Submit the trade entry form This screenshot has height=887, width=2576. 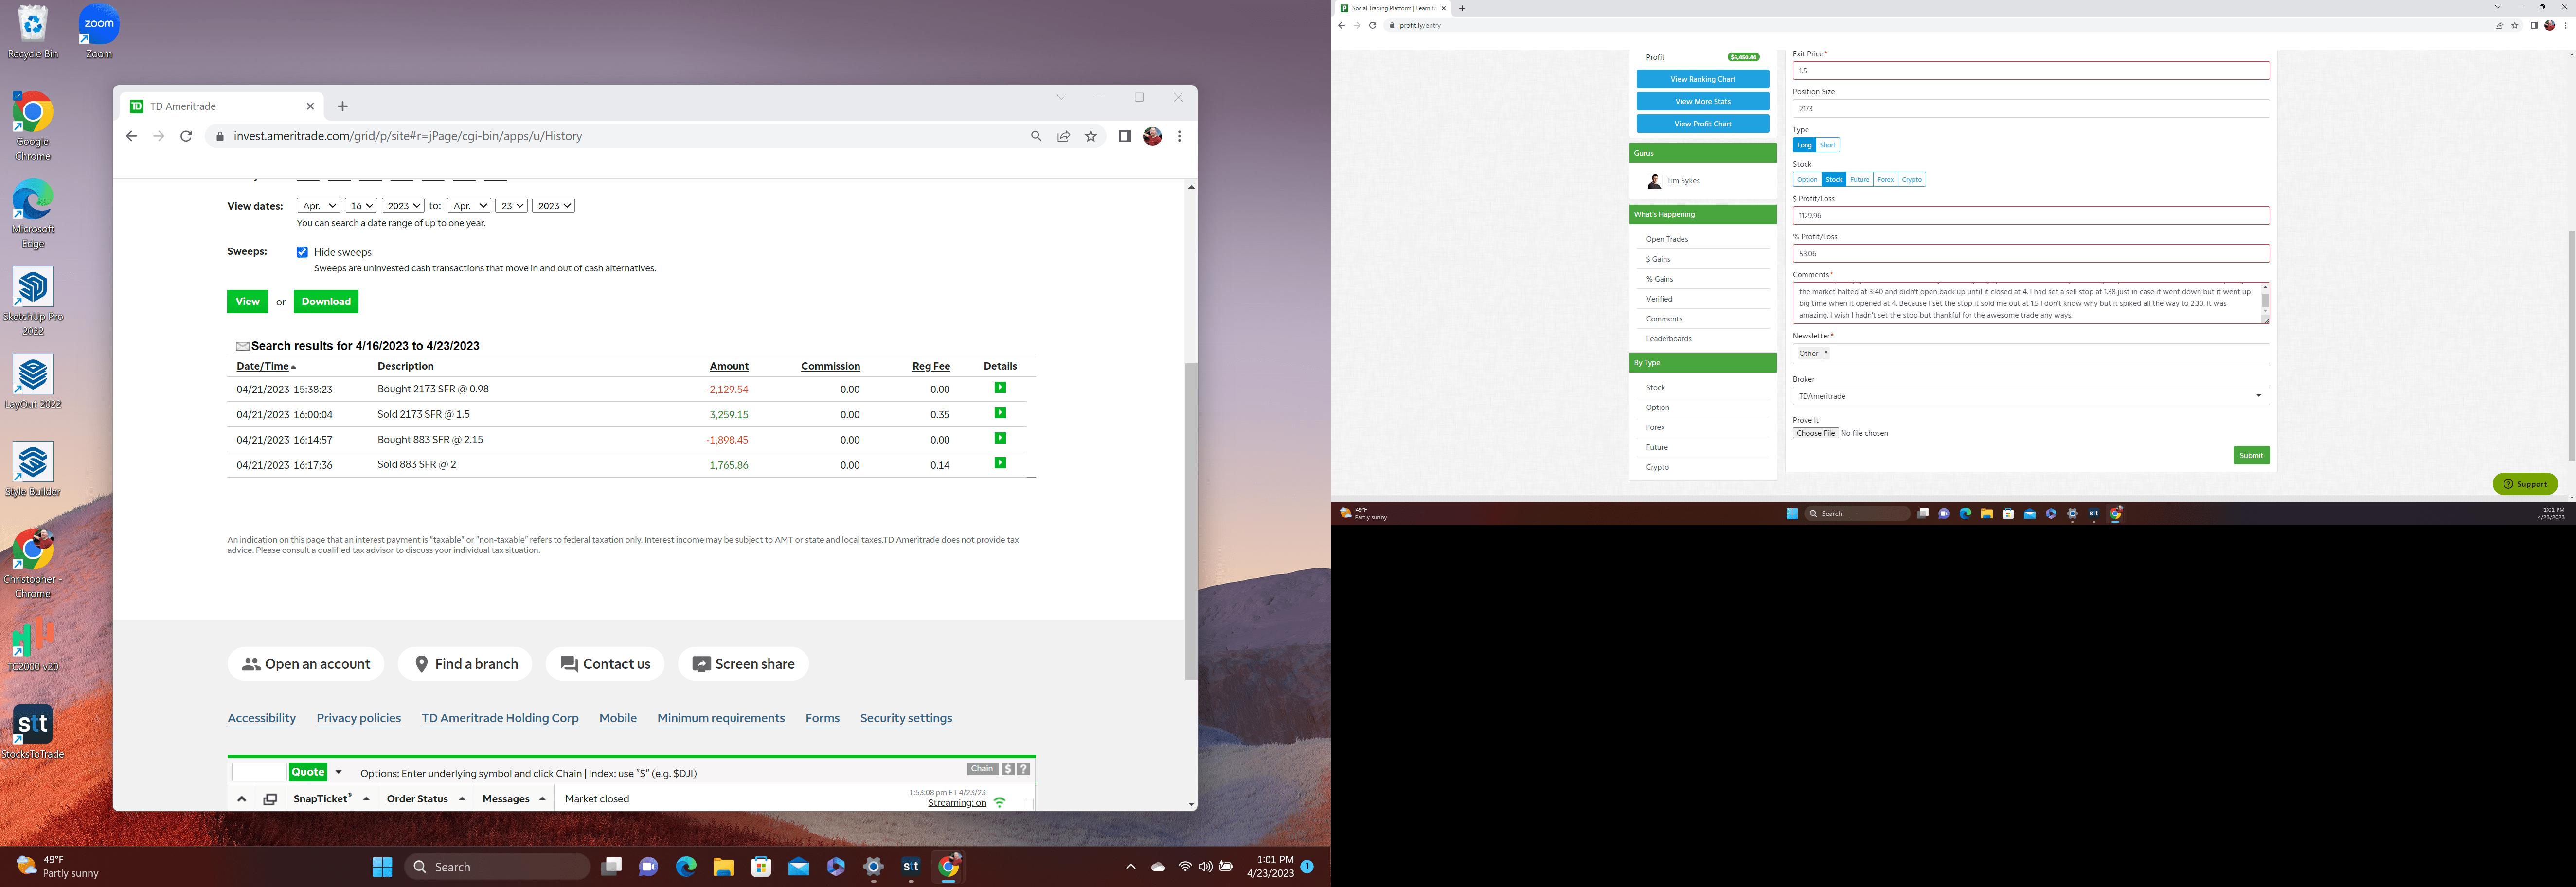[x=2250, y=455]
